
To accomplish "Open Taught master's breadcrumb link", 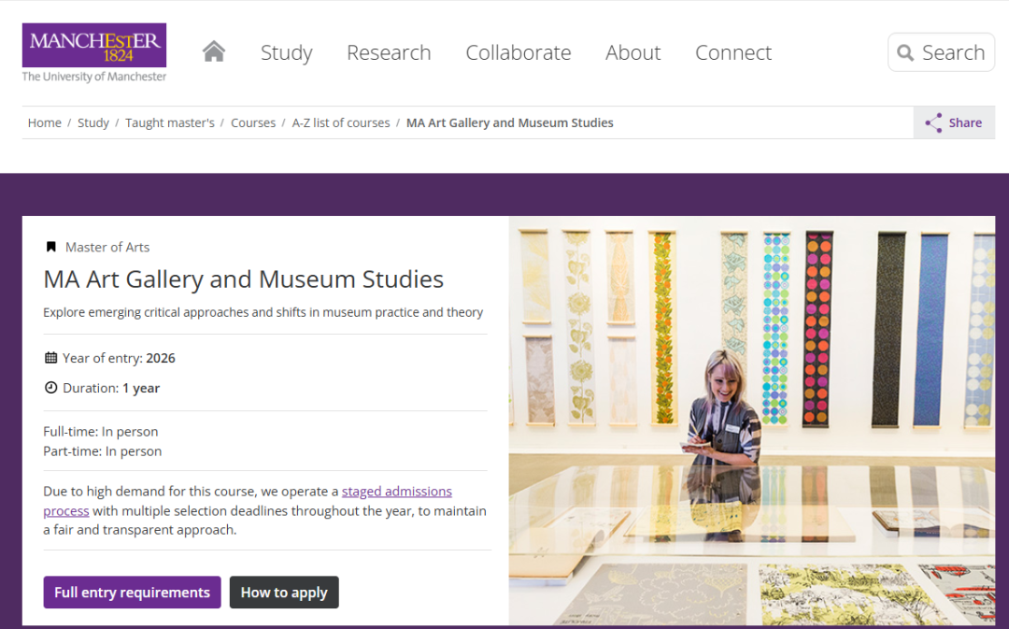I will pyautogui.click(x=170, y=122).
